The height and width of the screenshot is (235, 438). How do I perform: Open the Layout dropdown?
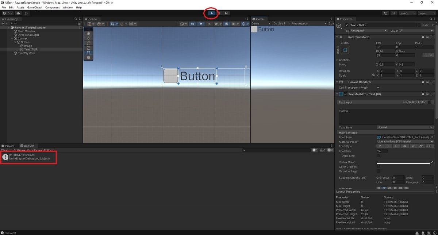click(426, 14)
